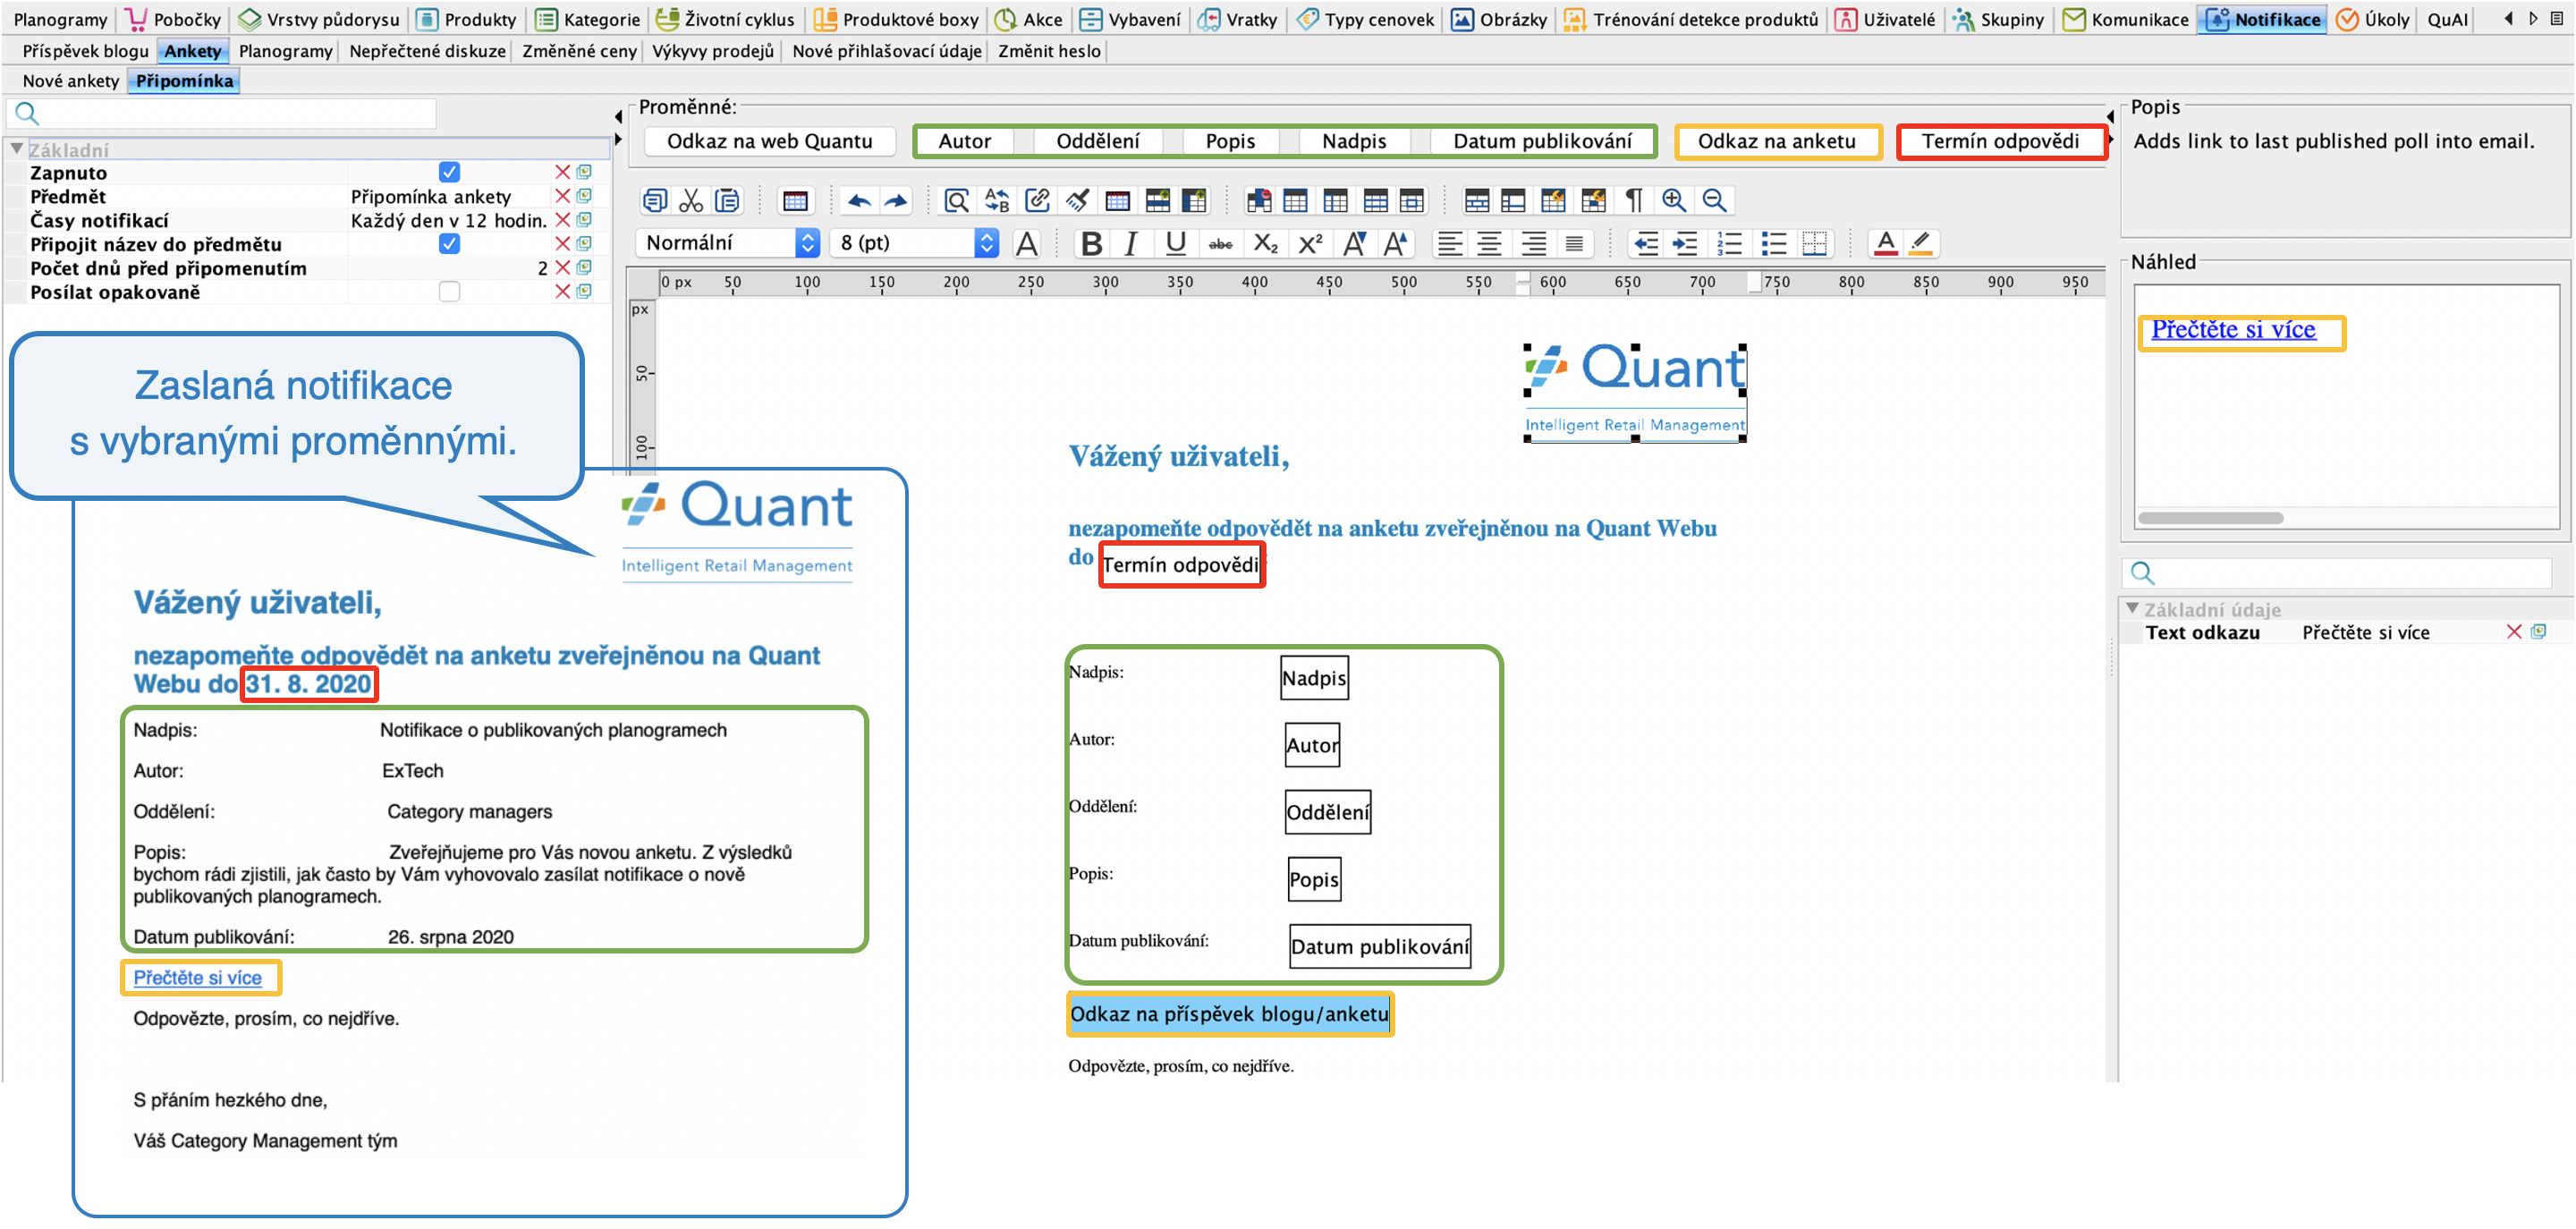
Task: Open the Příspěvek blogu subtab
Action: 85,51
